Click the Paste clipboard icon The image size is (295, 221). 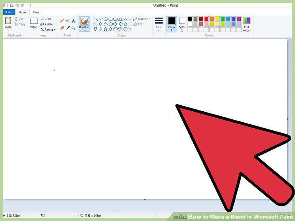point(8,21)
